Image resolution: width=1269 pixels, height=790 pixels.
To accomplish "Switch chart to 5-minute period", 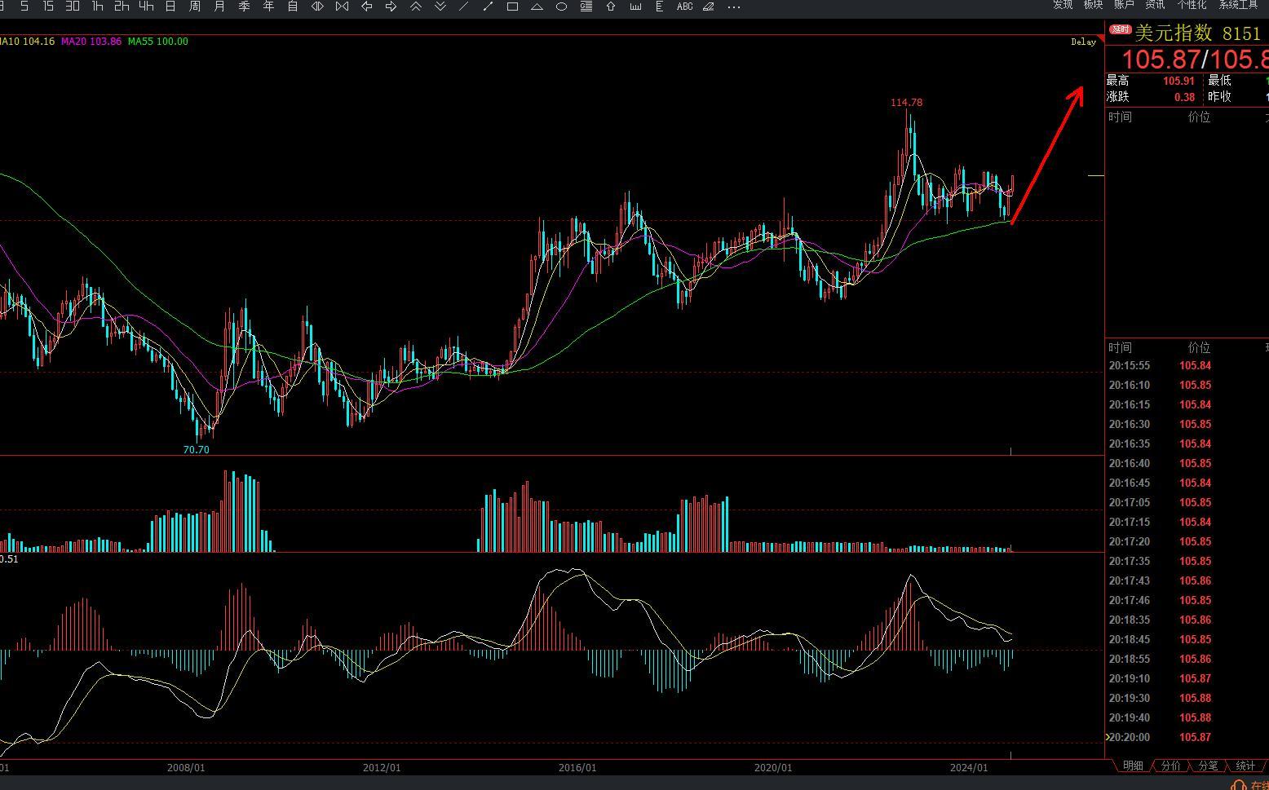I will (24, 7).
